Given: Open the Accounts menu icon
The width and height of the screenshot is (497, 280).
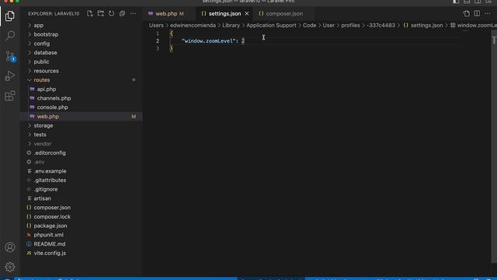Looking at the screenshot, I should click(x=10, y=247).
